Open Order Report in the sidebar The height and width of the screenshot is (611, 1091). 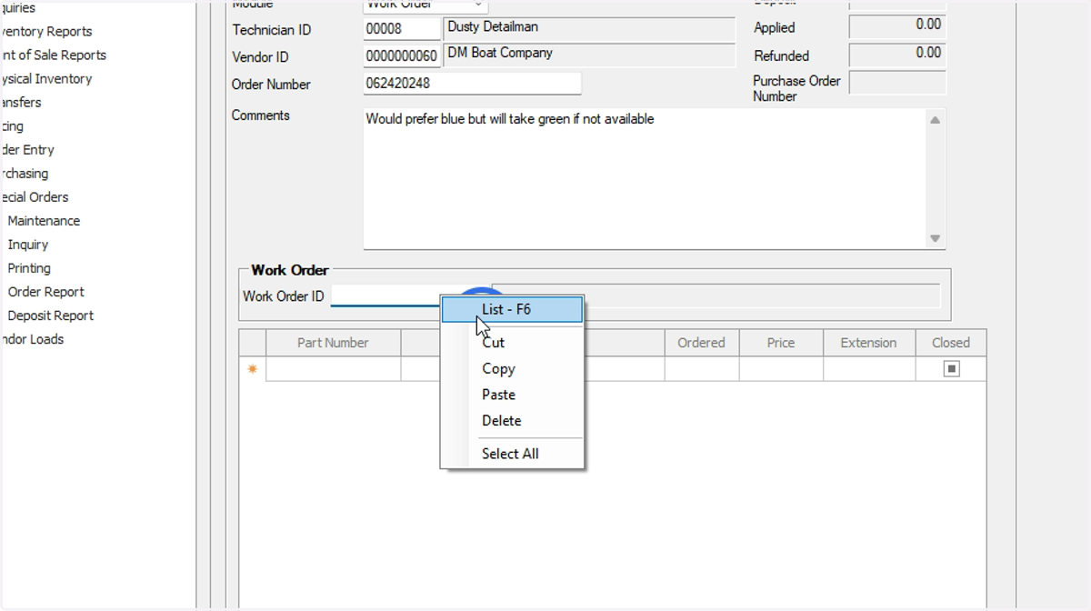tap(45, 291)
